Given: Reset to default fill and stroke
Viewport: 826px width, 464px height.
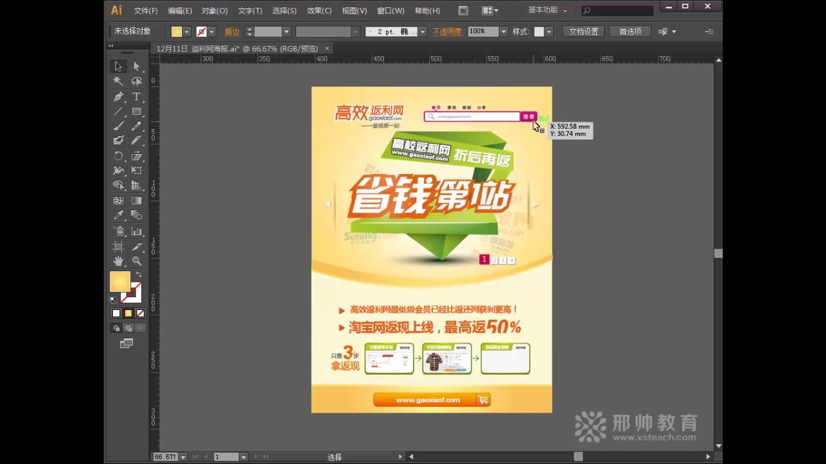Looking at the screenshot, I should click(x=113, y=300).
